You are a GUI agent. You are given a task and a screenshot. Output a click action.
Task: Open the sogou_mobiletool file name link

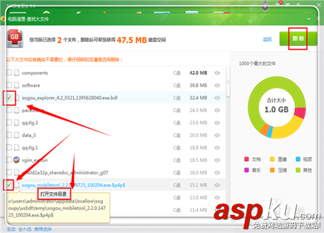pyautogui.click(x=73, y=185)
